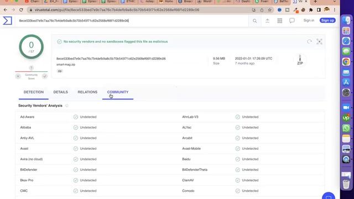Switch to the DETECTION tab

click(x=34, y=92)
